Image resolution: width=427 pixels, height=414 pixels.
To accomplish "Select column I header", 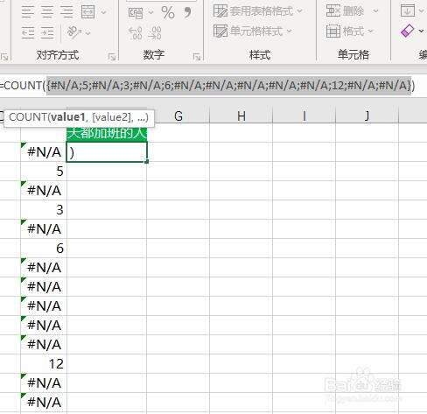I will pos(304,116).
